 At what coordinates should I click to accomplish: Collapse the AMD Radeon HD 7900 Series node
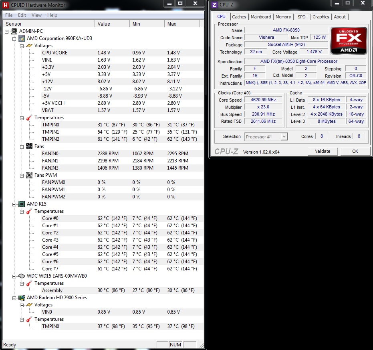[x=14, y=298]
